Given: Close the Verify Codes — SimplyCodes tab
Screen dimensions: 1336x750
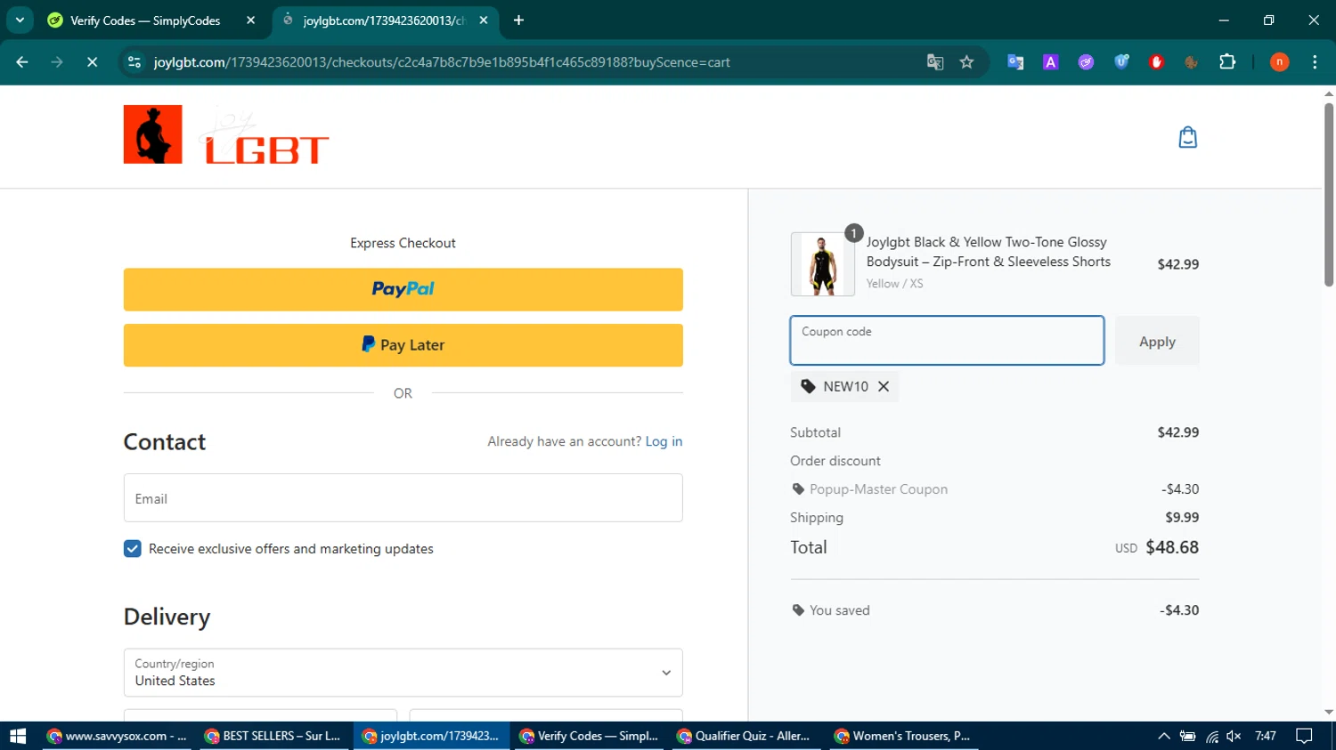Looking at the screenshot, I should coord(250,20).
